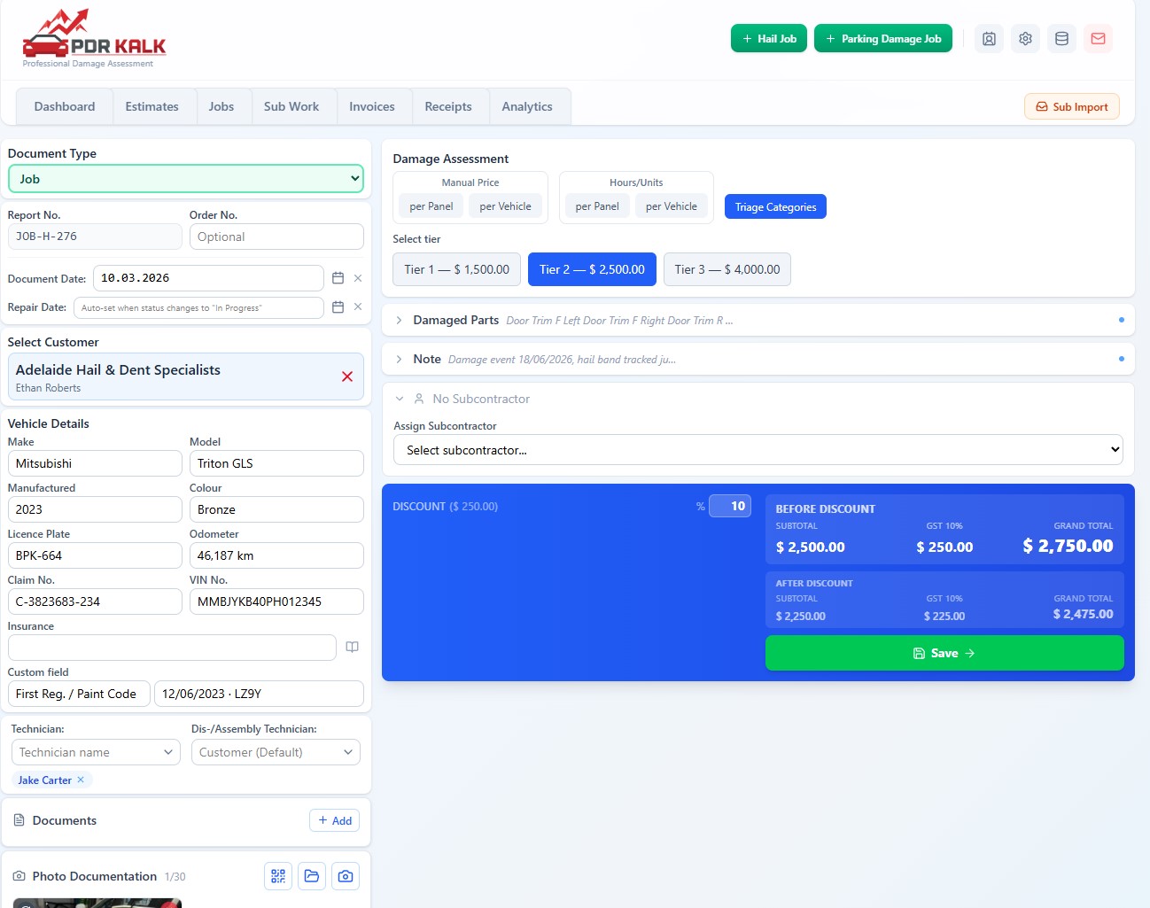Viewport: 1150px width, 908px height.
Task: Go to Estimates tab
Action: point(152,106)
